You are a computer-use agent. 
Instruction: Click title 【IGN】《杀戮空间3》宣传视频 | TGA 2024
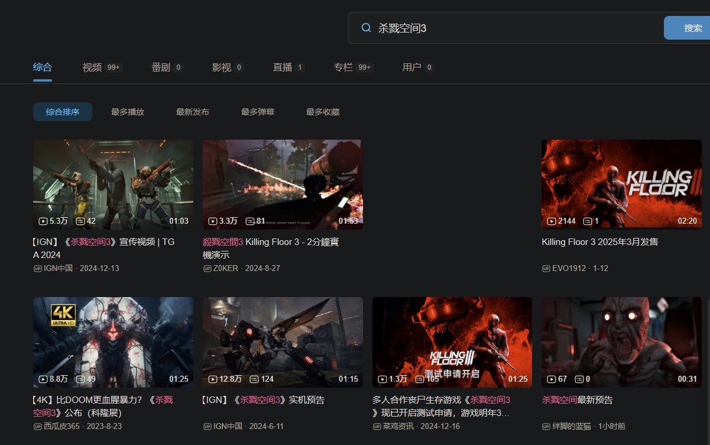point(104,249)
